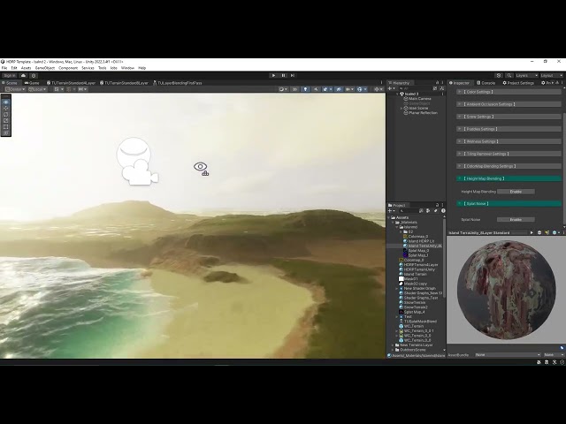Click the Hierarchy add (+) button
The image size is (566, 424).
pos(390,88)
